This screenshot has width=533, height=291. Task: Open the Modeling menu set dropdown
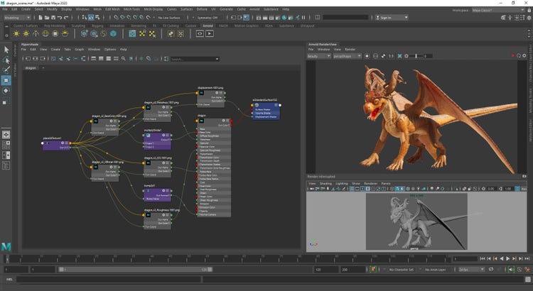16,17
